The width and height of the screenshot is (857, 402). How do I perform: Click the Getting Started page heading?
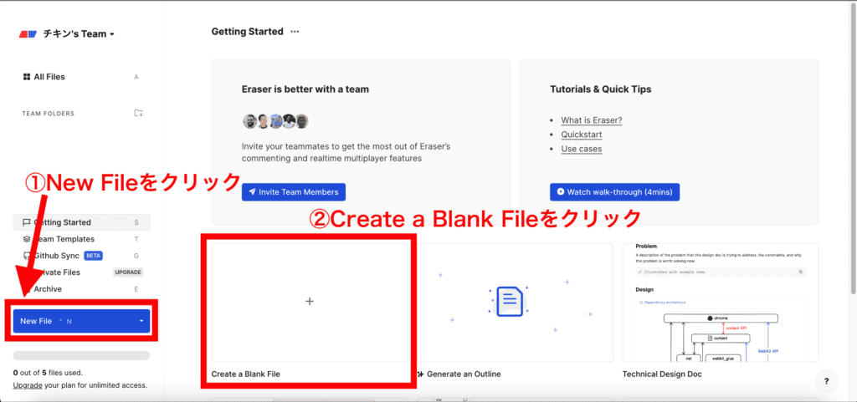point(247,32)
